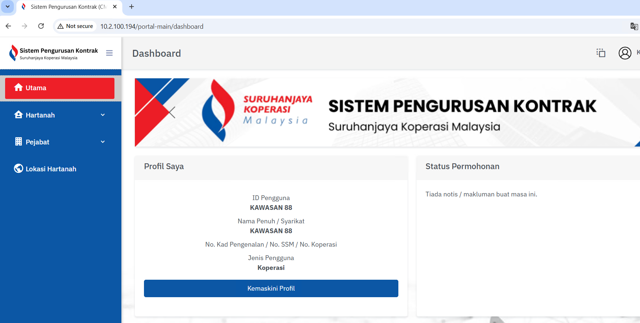This screenshot has width=640, height=323.
Task: Click the translate page icon in address bar
Action: pos(634,26)
